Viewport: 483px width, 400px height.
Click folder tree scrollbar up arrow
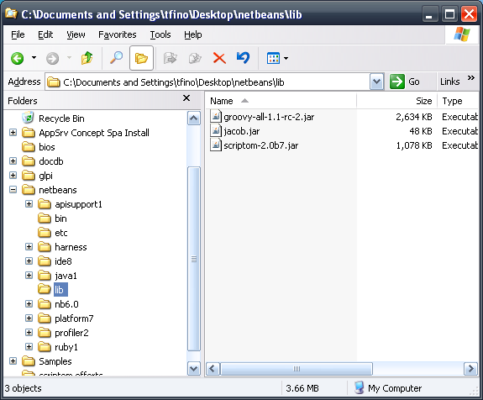pyautogui.click(x=194, y=118)
